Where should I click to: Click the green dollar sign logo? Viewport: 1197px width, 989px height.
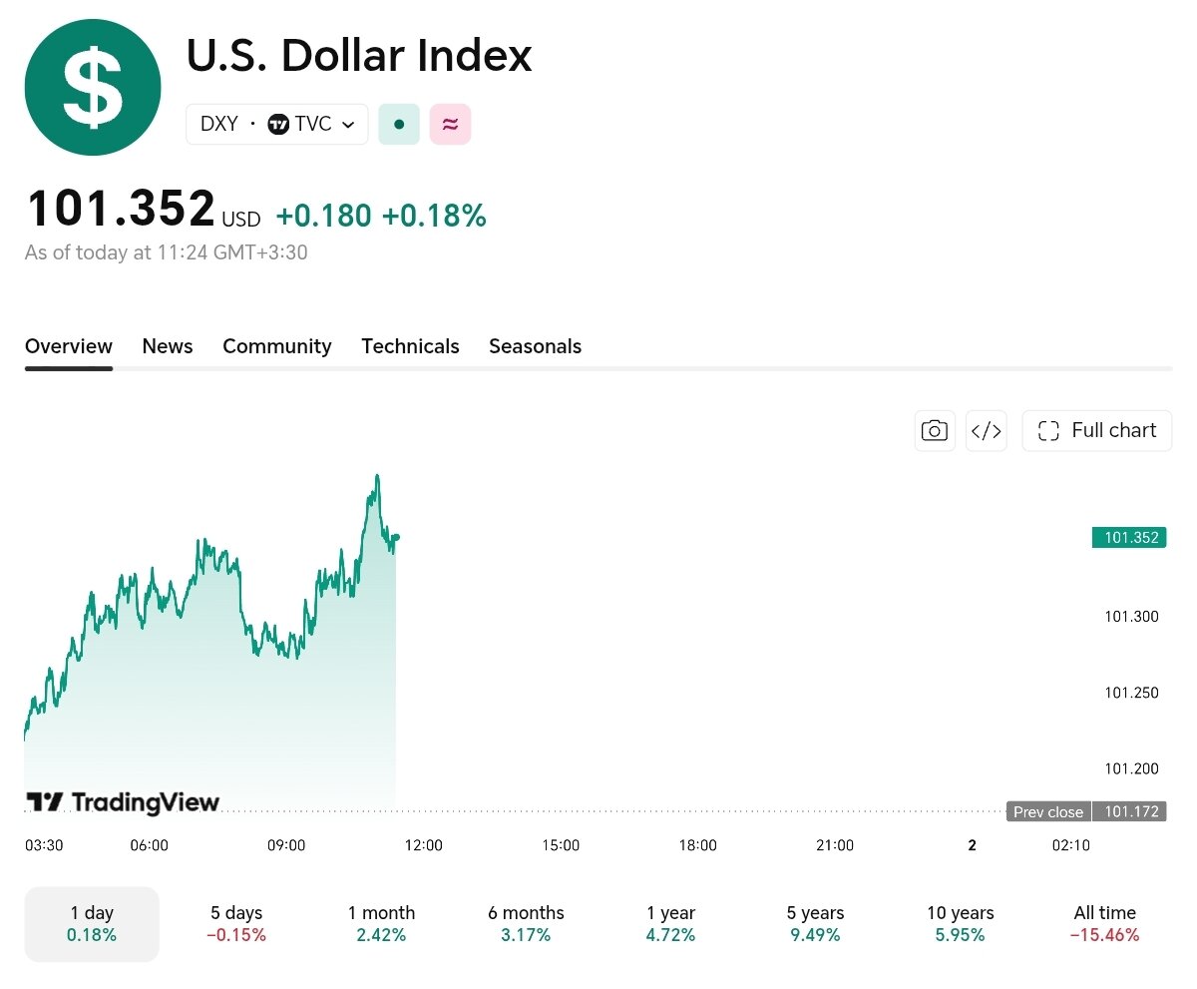click(x=93, y=88)
